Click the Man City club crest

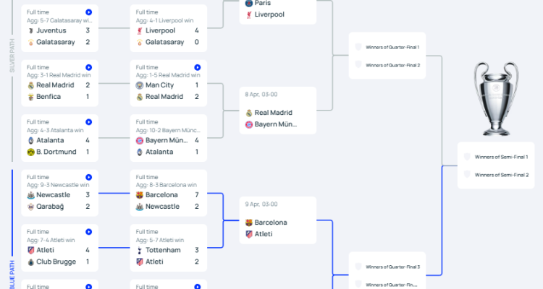coord(139,85)
